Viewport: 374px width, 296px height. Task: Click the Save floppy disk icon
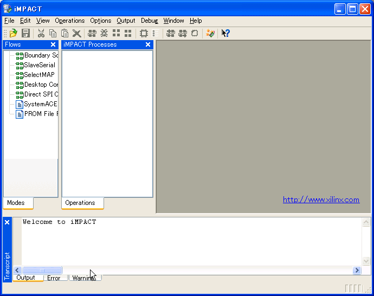pyautogui.click(x=25, y=34)
